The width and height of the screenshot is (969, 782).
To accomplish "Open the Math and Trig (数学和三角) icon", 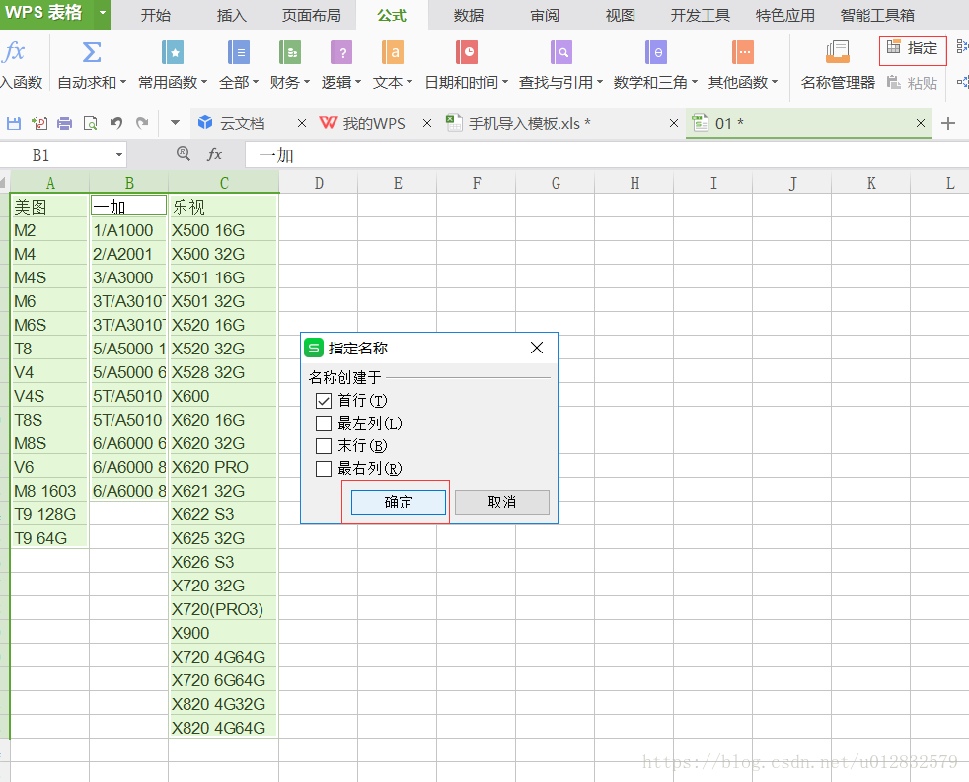I will coord(655,52).
